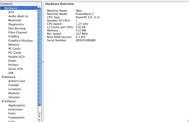Select PCI Cards
This screenshot has height=122, width=189.
15,53
